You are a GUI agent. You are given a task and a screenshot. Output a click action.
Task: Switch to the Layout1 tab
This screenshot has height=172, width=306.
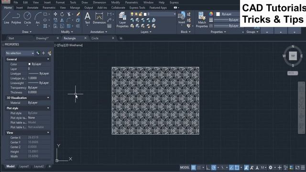[24, 166]
